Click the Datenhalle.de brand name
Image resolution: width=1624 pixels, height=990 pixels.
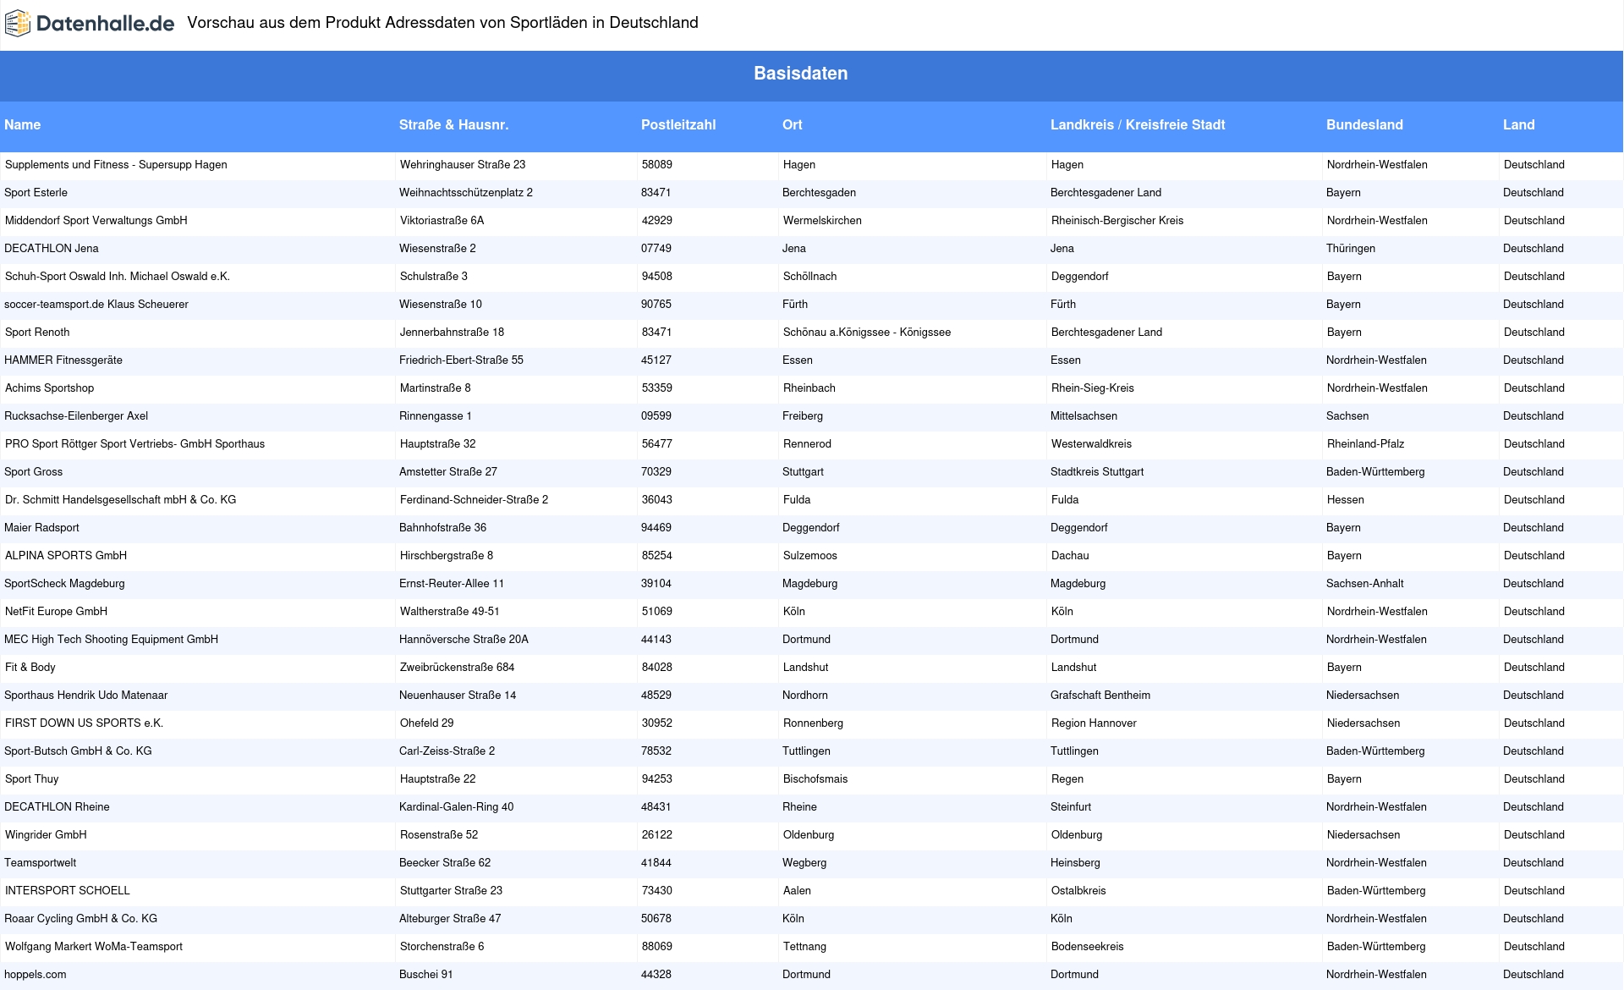pos(106,24)
